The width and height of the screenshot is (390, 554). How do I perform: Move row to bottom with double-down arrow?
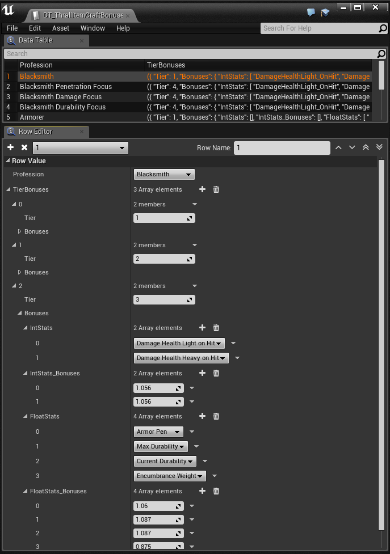tap(379, 147)
